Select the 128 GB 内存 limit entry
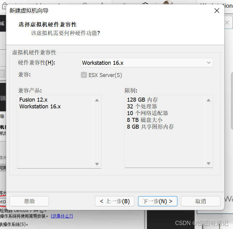 (142, 100)
